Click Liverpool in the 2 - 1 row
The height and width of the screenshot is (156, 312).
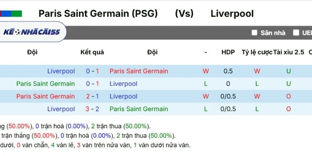pyautogui.click(x=123, y=96)
